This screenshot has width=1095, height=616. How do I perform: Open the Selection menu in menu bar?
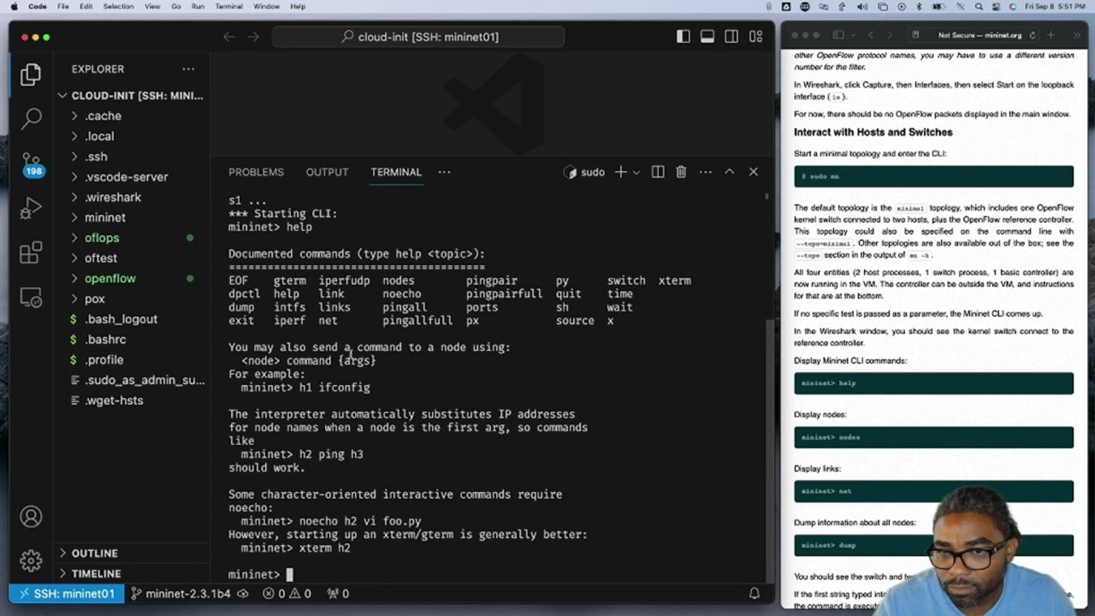tap(118, 6)
